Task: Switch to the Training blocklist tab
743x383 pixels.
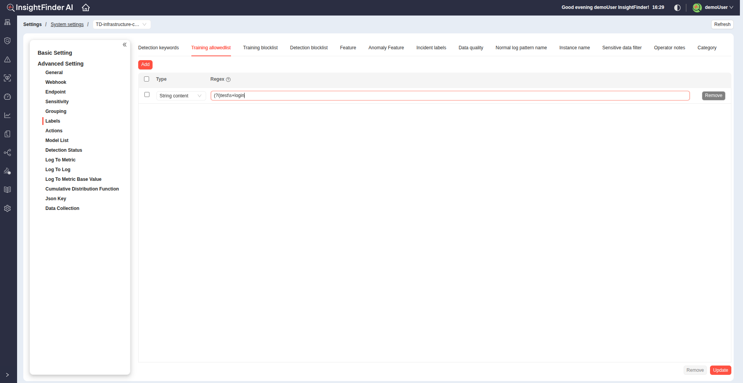Action: 260,48
